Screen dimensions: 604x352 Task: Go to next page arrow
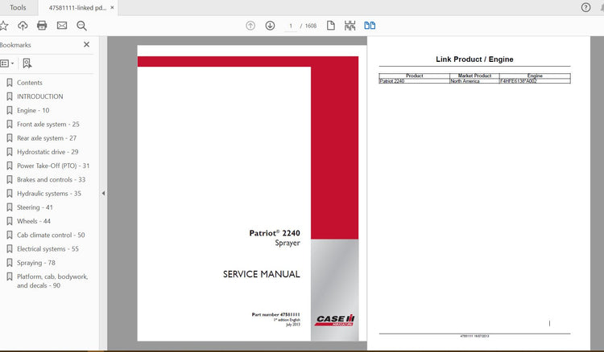point(270,26)
